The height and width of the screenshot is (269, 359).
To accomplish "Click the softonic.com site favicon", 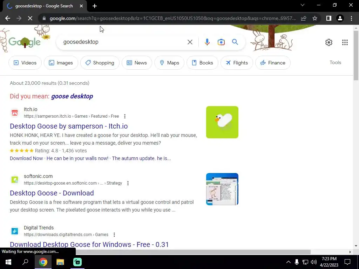I will coord(15,180).
